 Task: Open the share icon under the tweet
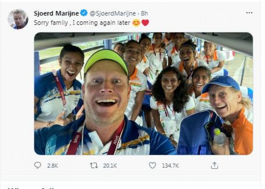click(215, 166)
